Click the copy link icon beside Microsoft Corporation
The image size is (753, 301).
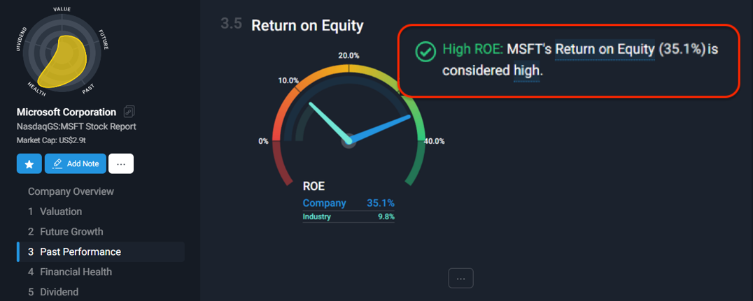(129, 112)
